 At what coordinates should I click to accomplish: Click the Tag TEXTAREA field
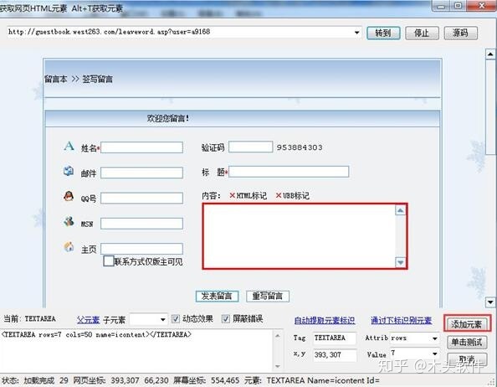pyautogui.click(x=335, y=338)
